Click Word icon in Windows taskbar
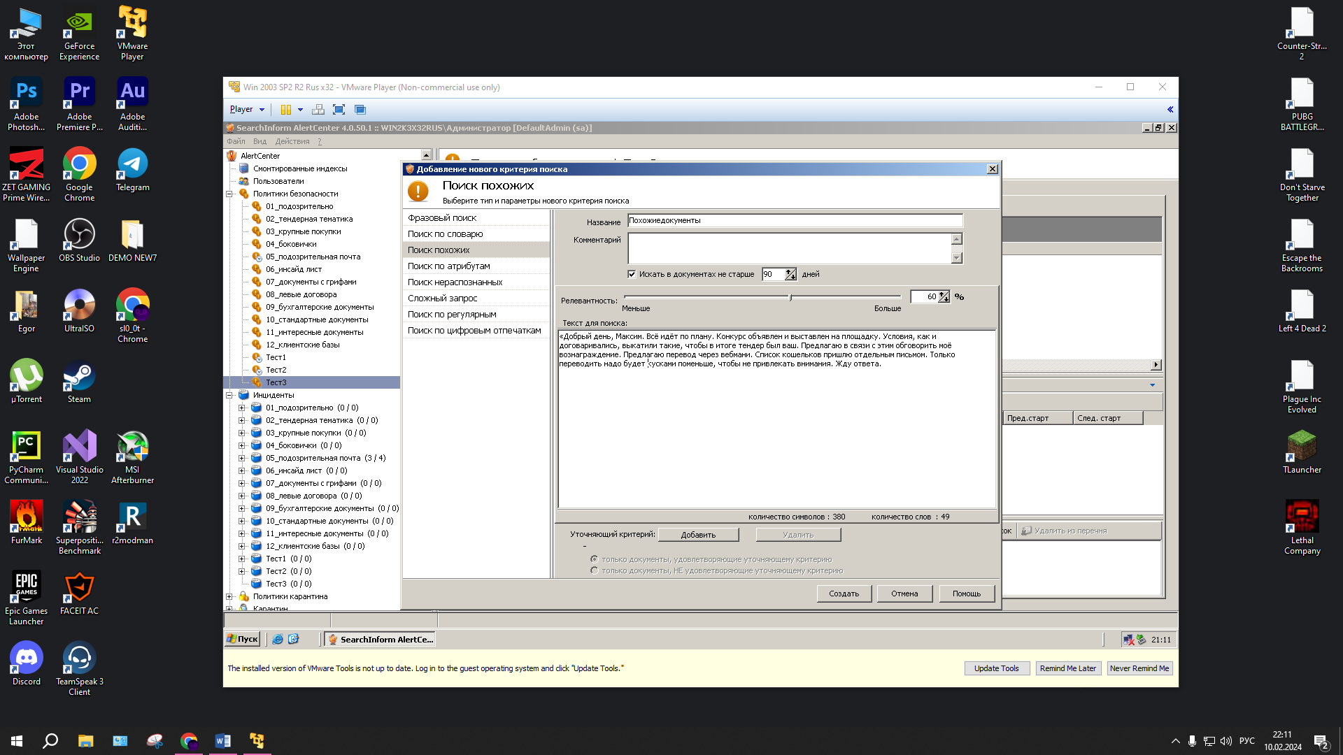The image size is (1343, 755). [222, 740]
